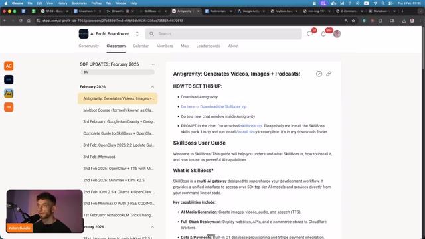
Task: Open Chrome's three-dot menu
Action: (x=420, y=21)
